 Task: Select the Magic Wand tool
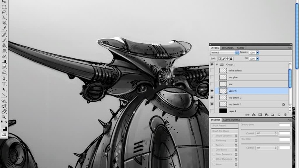pos(4,18)
